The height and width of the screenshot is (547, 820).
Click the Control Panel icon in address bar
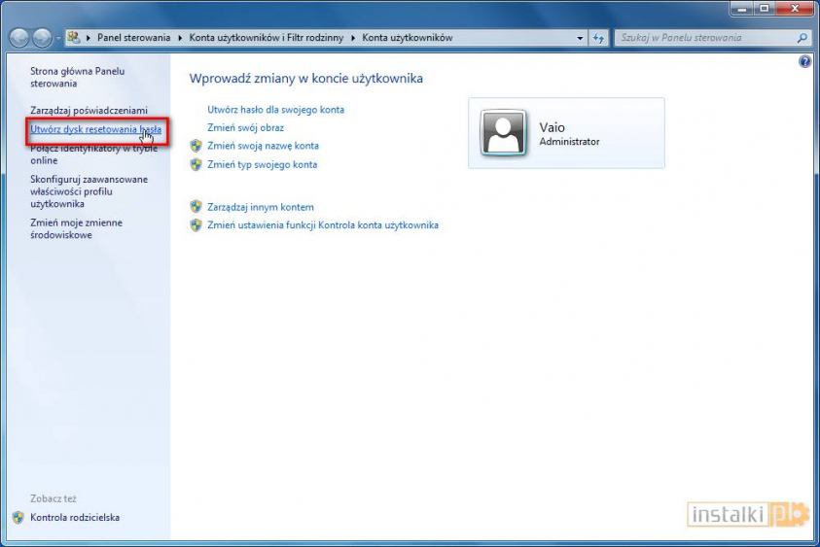click(74, 38)
